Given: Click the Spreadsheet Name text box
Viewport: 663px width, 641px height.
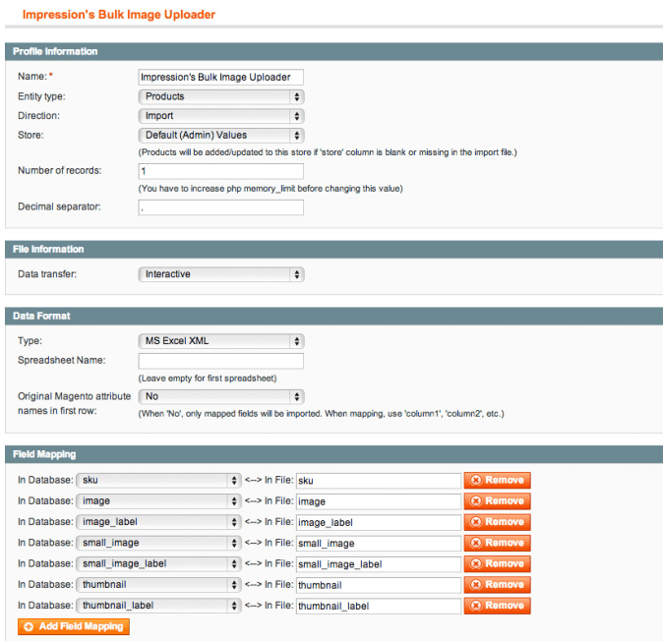Looking at the screenshot, I should point(220,361).
